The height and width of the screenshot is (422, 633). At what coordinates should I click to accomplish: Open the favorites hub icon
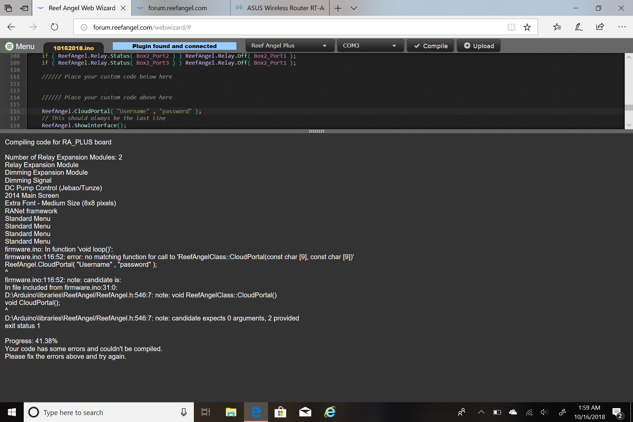[x=557, y=27]
